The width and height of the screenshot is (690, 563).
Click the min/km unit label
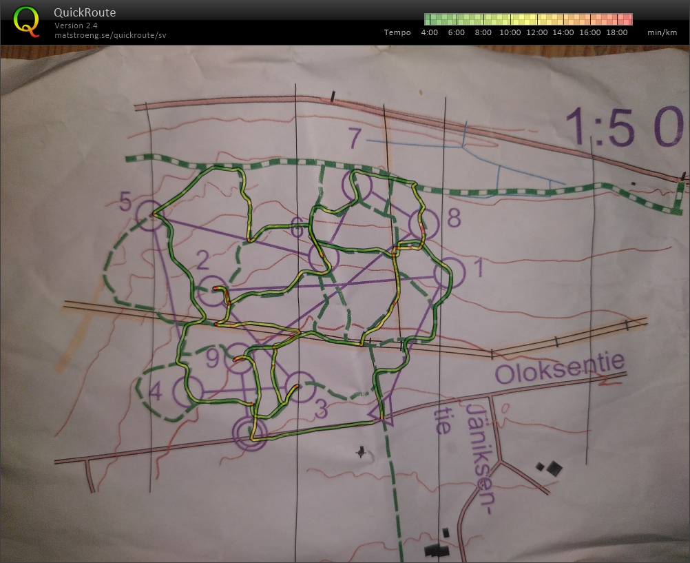pyautogui.click(x=663, y=32)
